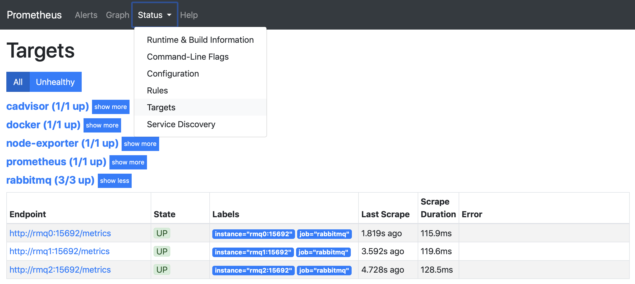Expand cadvisor targets via show more
The image size is (635, 284).
pos(111,107)
